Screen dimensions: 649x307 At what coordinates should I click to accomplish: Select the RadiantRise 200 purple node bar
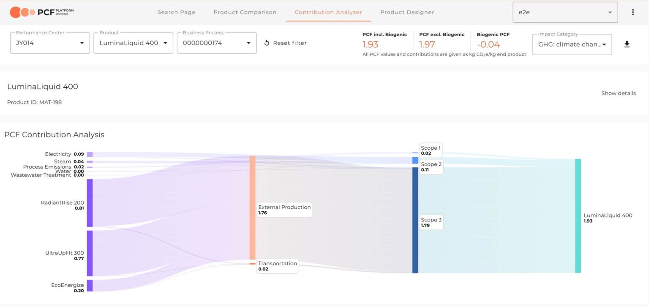[90, 203]
